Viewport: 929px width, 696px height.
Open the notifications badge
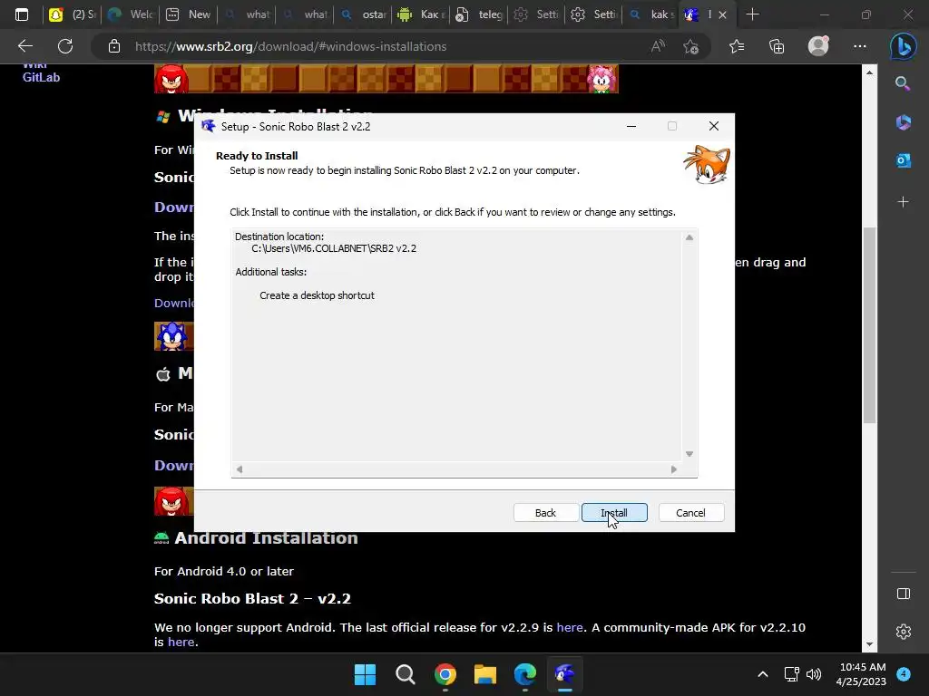pos(904,674)
